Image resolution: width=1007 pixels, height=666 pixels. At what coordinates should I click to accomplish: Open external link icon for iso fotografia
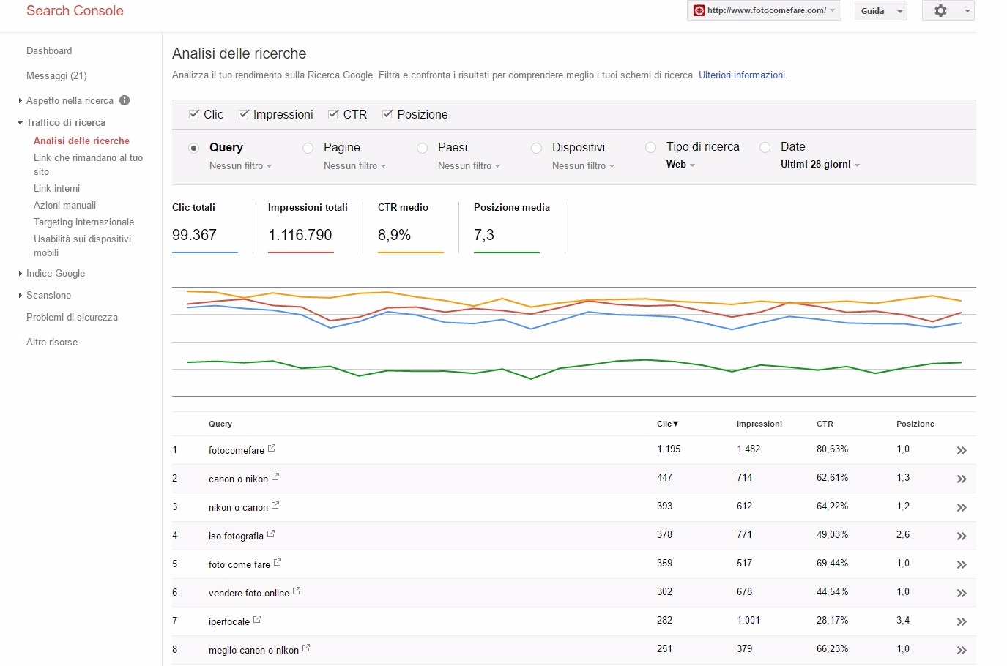pyautogui.click(x=271, y=534)
